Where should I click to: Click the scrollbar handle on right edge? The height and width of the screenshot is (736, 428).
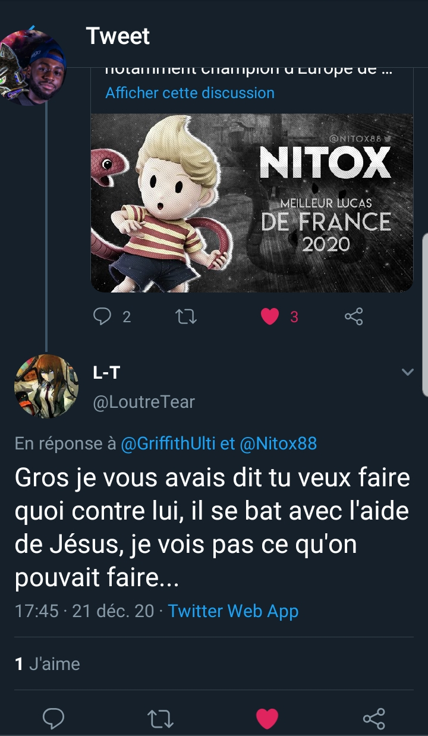425,314
